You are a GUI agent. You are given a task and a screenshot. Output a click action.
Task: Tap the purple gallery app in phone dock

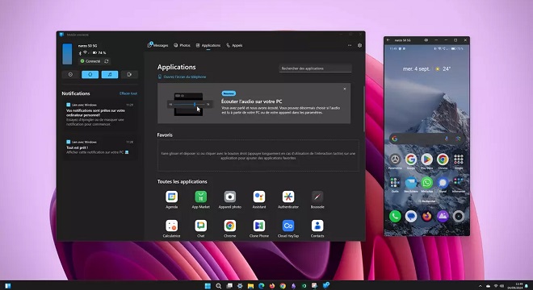(x=443, y=216)
